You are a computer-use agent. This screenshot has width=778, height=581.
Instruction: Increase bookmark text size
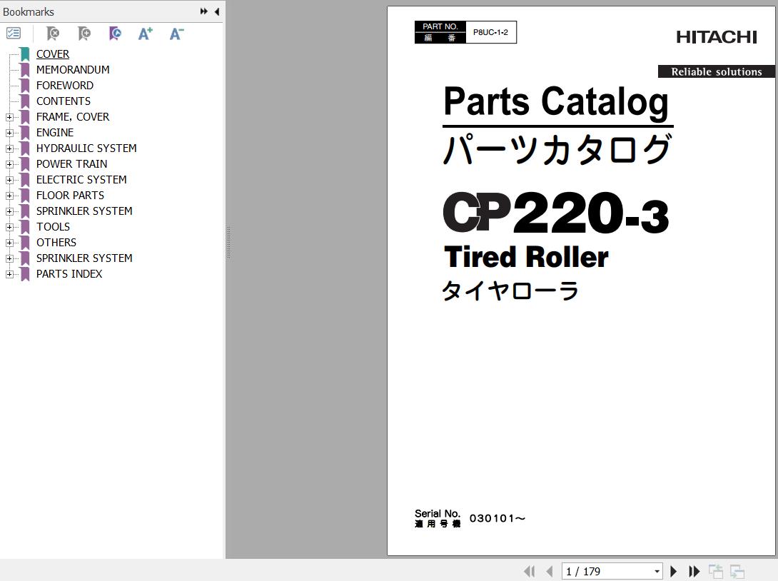click(146, 34)
